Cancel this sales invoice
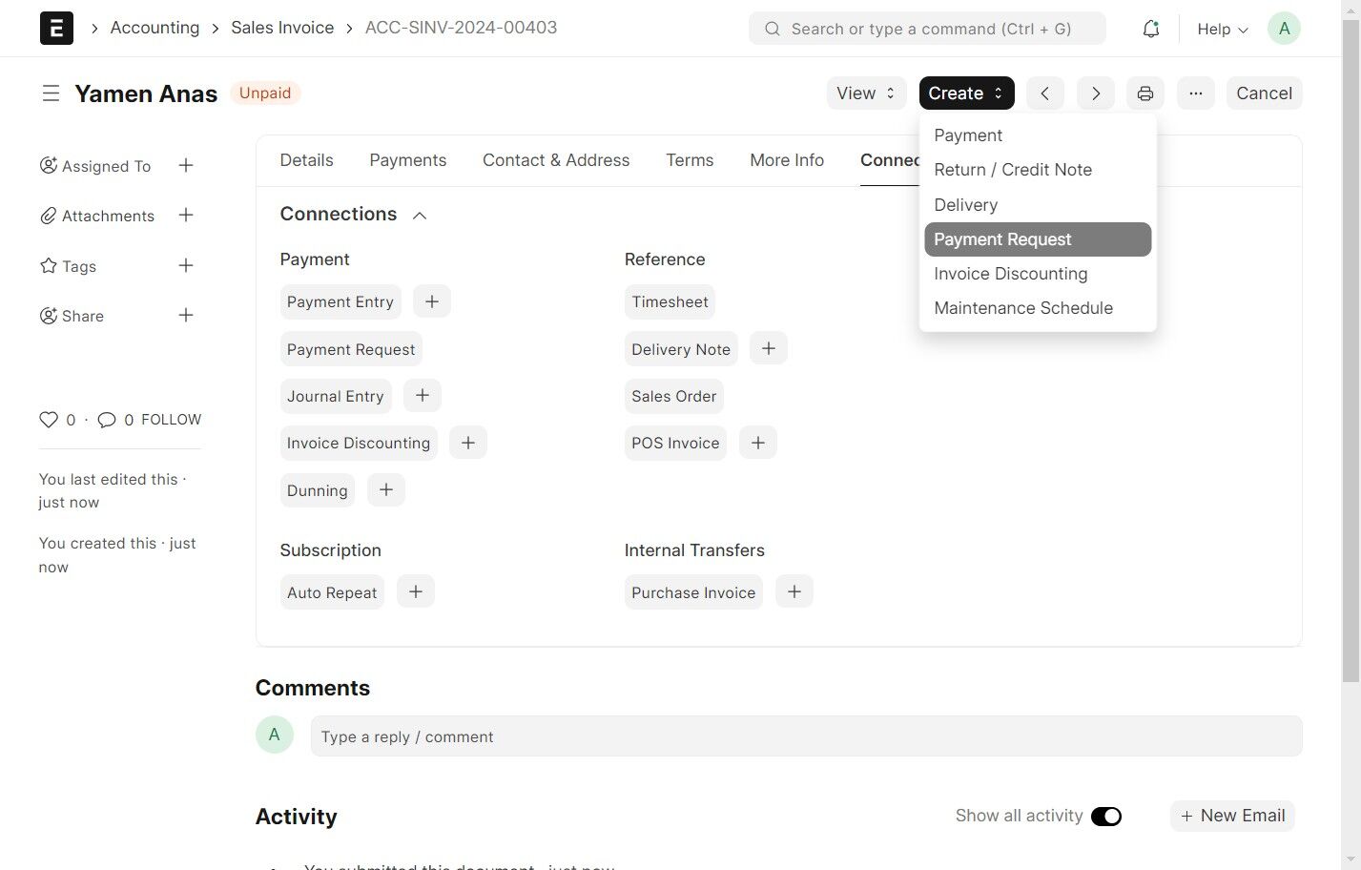The image size is (1361, 870). click(1265, 93)
